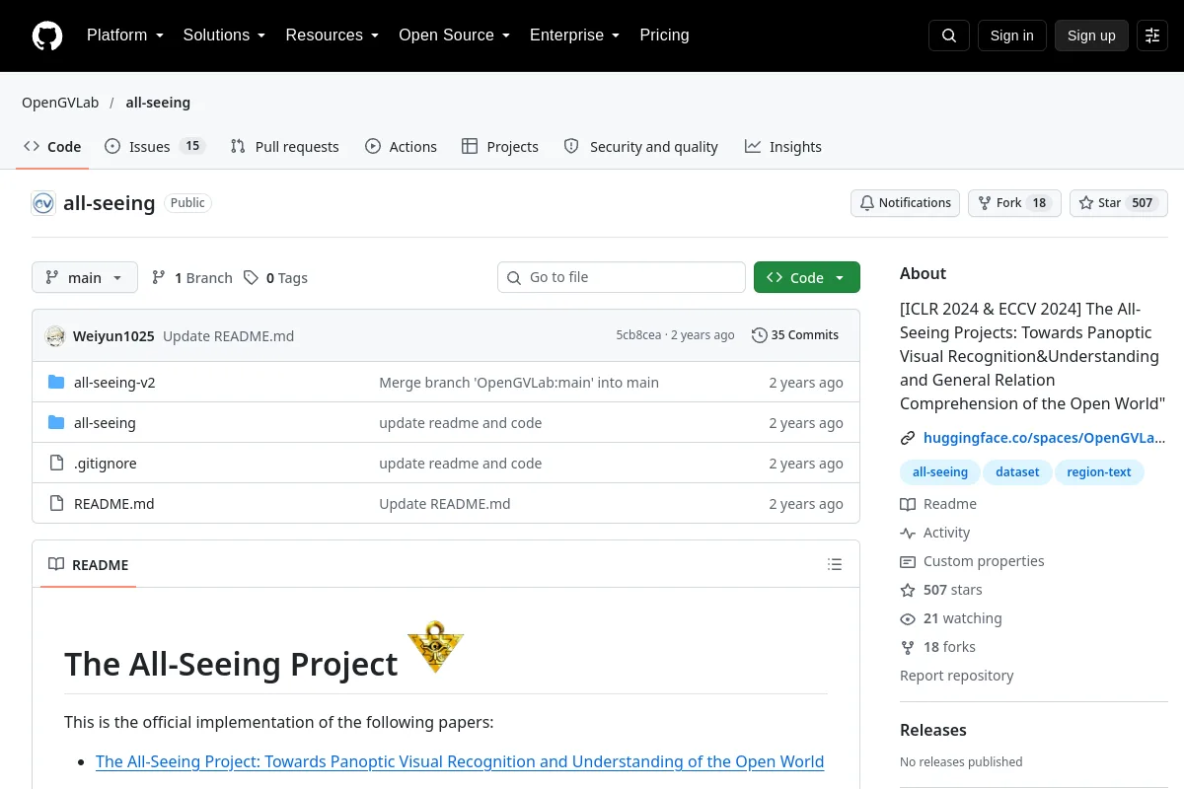
Task: Select the fork icon beside 18 forks
Action: [908, 647]
